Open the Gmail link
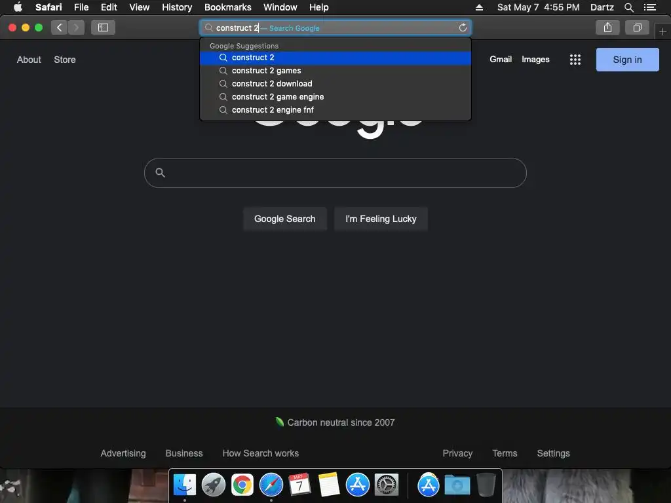 (501, 60)
